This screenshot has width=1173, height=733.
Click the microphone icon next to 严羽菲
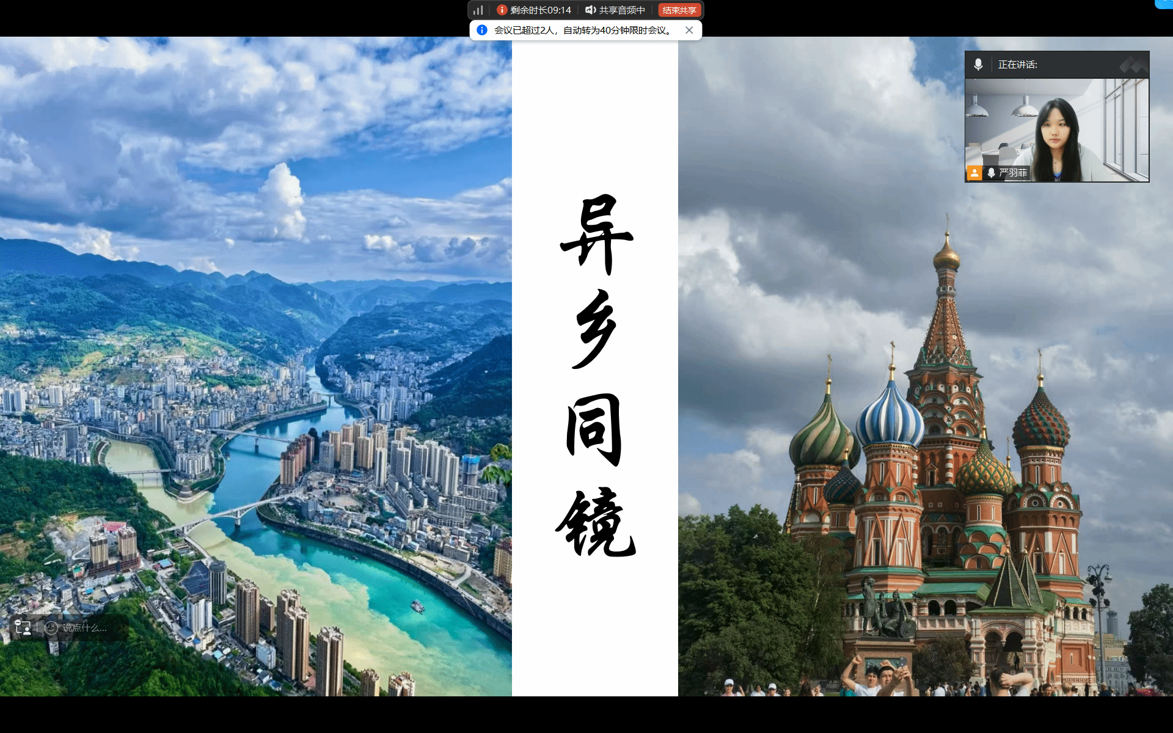pyautogui.click(x=991, y=173)
